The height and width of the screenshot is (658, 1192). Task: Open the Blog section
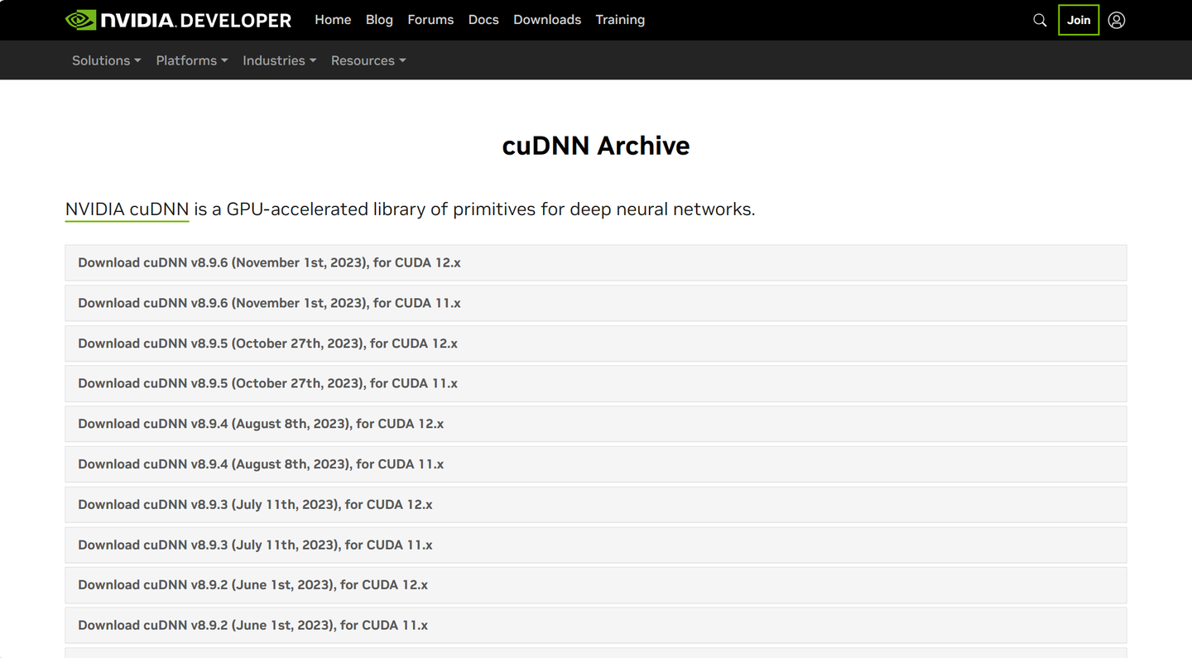379,19
